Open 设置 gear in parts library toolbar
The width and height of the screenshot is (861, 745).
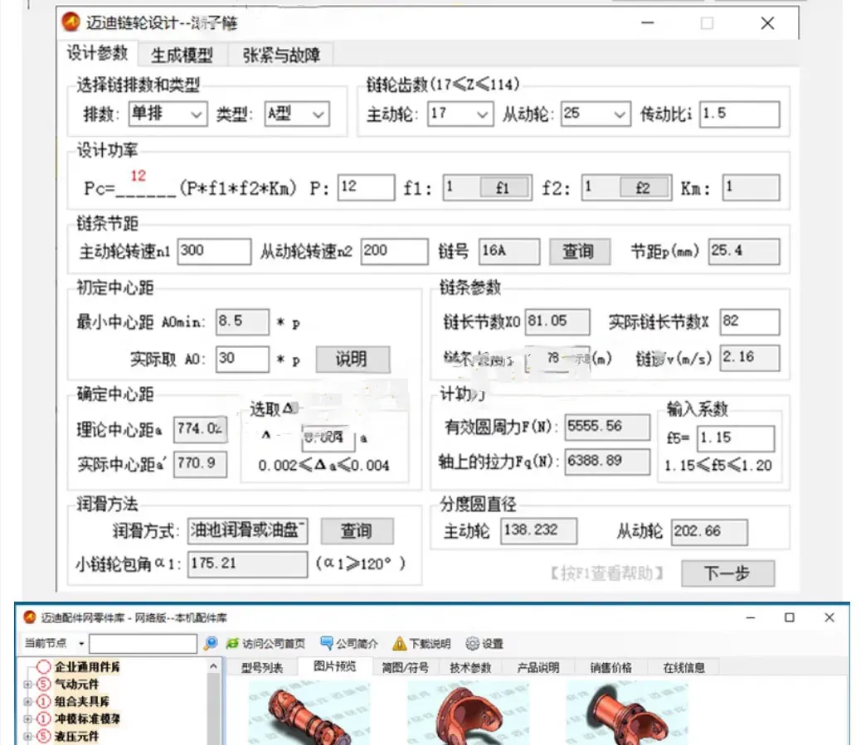484,644
